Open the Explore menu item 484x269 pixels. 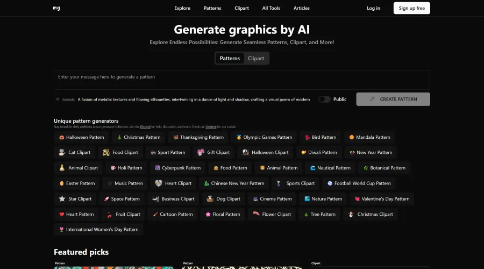182,8
